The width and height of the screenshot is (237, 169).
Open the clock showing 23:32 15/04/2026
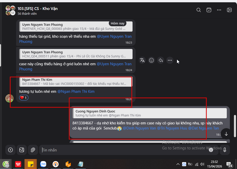click(215, 164)
